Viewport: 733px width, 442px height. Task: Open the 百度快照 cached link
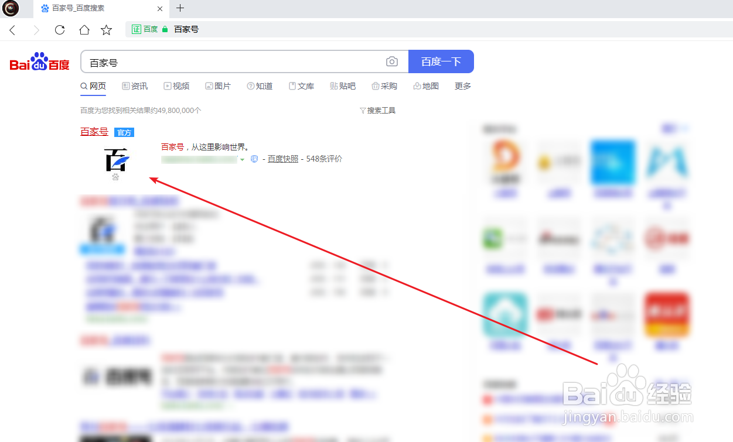click(x=283, y=159)
